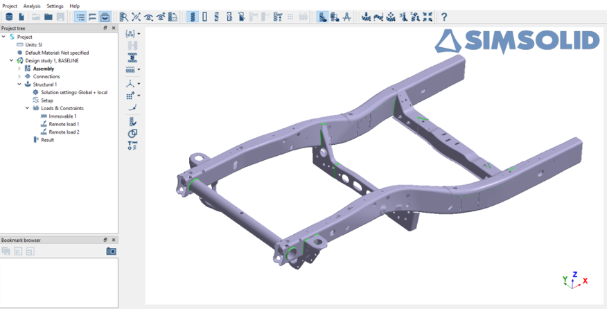The image size is (607, 309).
Task: Select the Result item in tree
Action: click(47, 140)
